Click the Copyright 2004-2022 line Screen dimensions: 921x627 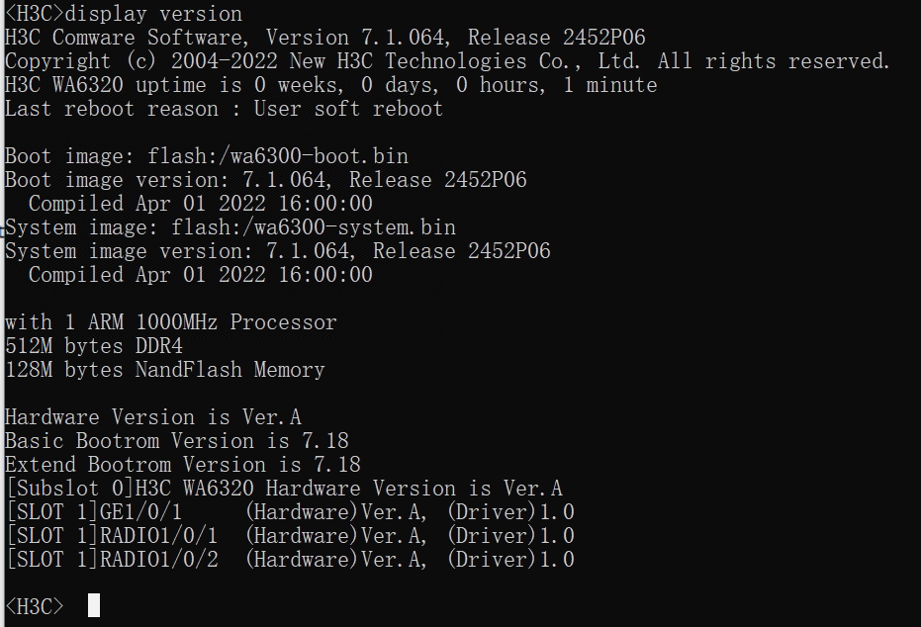point(447,61)
